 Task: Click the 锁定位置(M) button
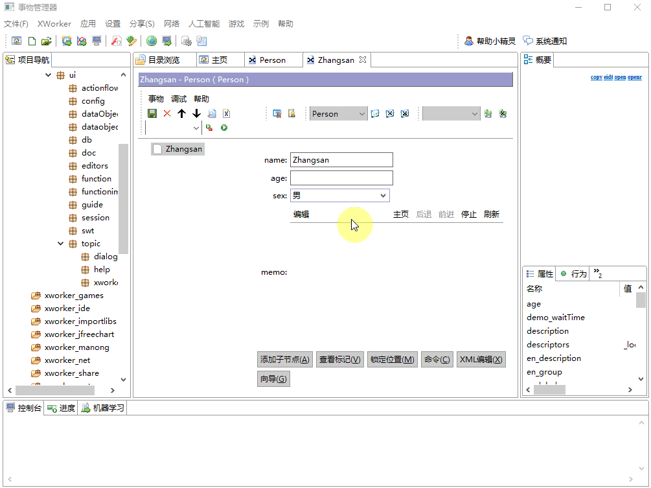pos(393,360)
